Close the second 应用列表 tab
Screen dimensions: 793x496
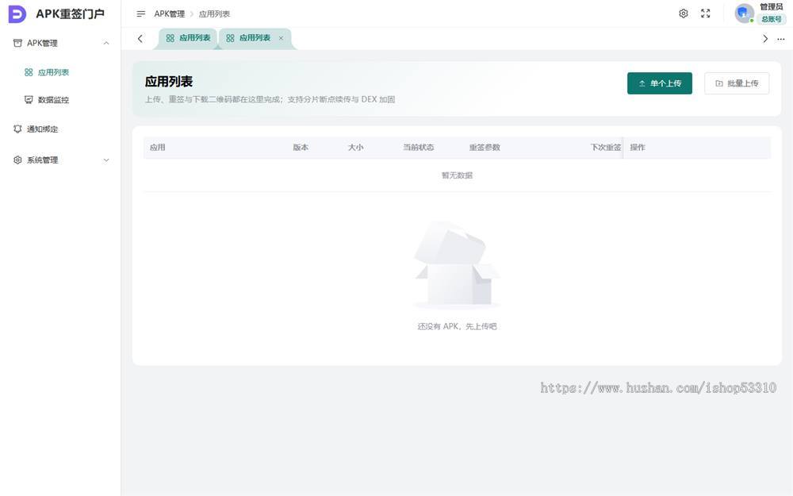tap(282, 38)
